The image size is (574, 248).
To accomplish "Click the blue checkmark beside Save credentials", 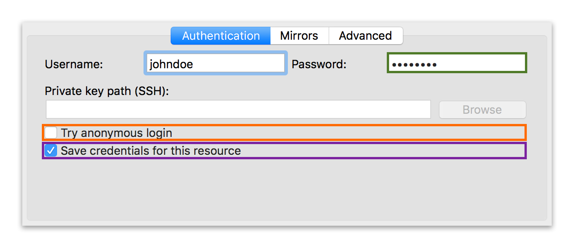I will pos(51,150).
